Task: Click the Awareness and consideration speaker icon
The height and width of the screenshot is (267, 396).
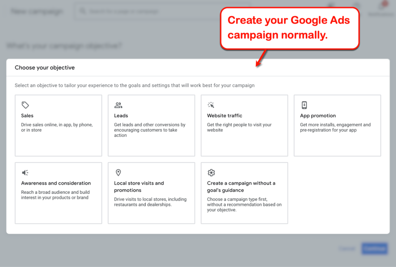Action: click(25, 172)
